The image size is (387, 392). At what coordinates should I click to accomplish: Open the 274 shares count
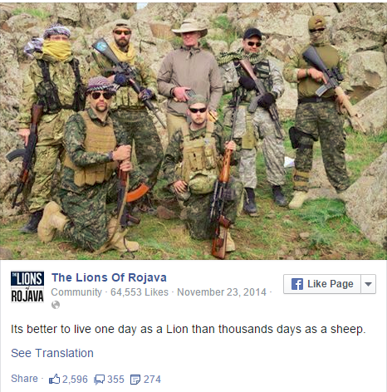tap(152, 380)
